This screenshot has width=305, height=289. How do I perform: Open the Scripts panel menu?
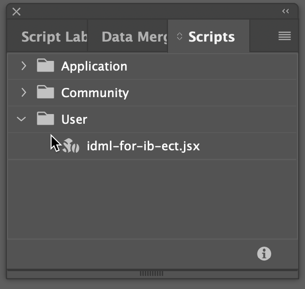(x=285, y=36)
